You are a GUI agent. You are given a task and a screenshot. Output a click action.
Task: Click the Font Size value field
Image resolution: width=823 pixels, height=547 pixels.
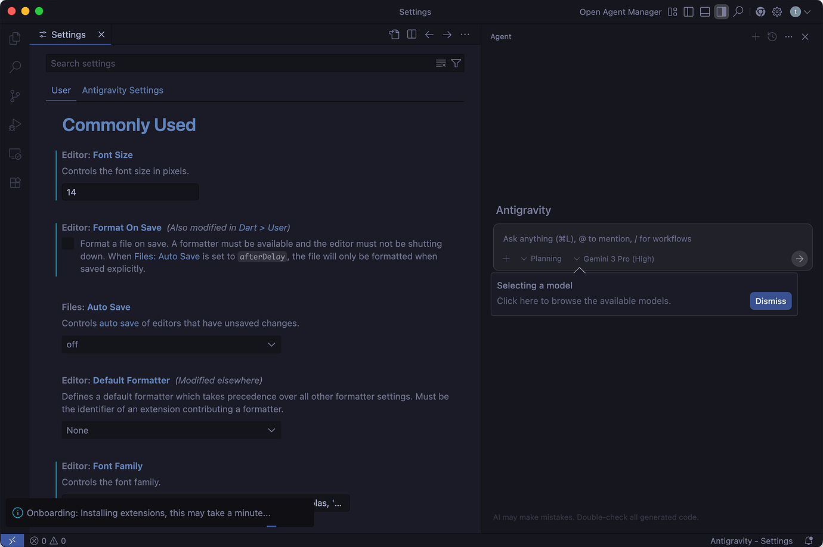point(130,192)
